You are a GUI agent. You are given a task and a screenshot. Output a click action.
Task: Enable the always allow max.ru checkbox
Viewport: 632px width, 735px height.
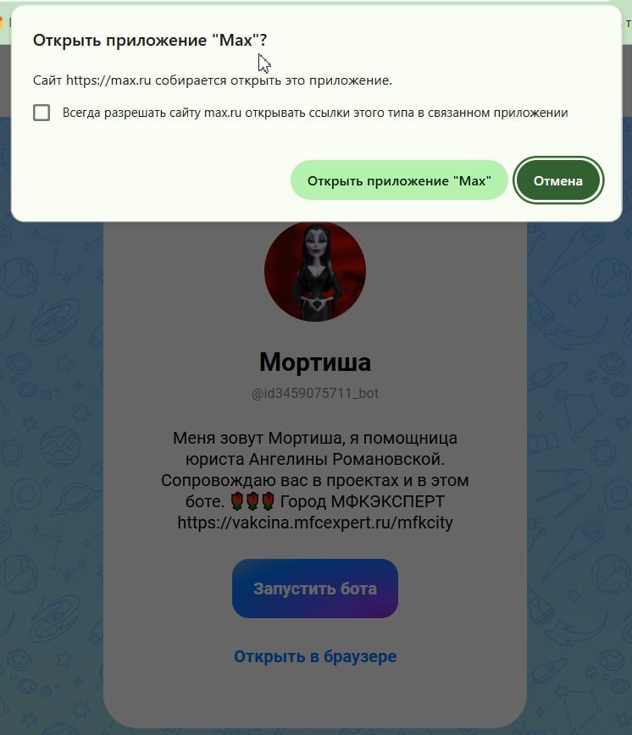[x=42, y=113]
